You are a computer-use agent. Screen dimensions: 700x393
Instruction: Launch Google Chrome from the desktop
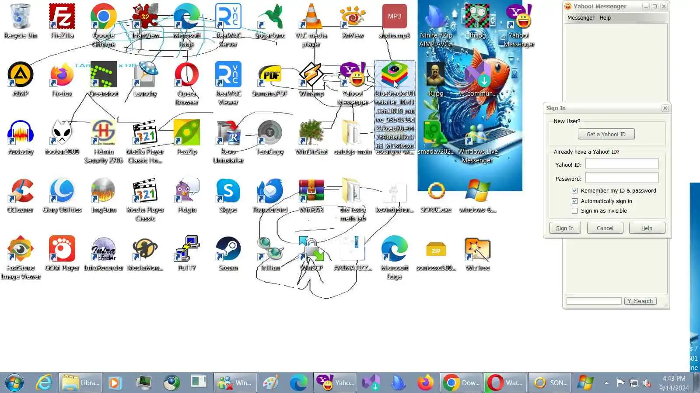point(104,25)
